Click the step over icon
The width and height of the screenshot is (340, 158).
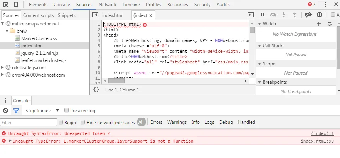(273, 15)
